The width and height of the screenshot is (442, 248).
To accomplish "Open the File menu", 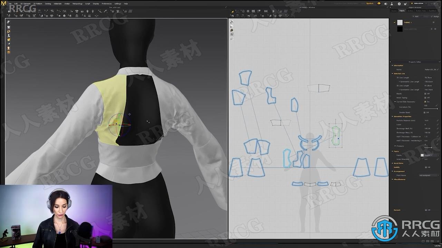I will pos(10,3).
